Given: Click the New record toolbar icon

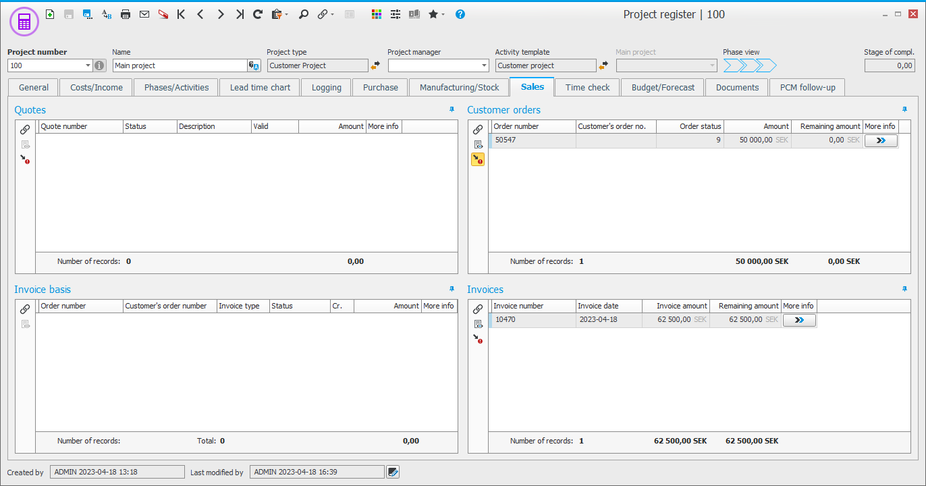Looking at the screenshot, I should click(x=50, y=13).
